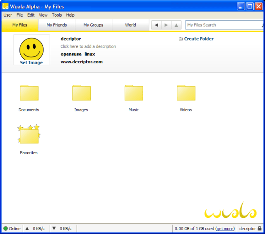Open the starred Favorites folder
This screenshot has width=265, height=234.
point(29,134)
